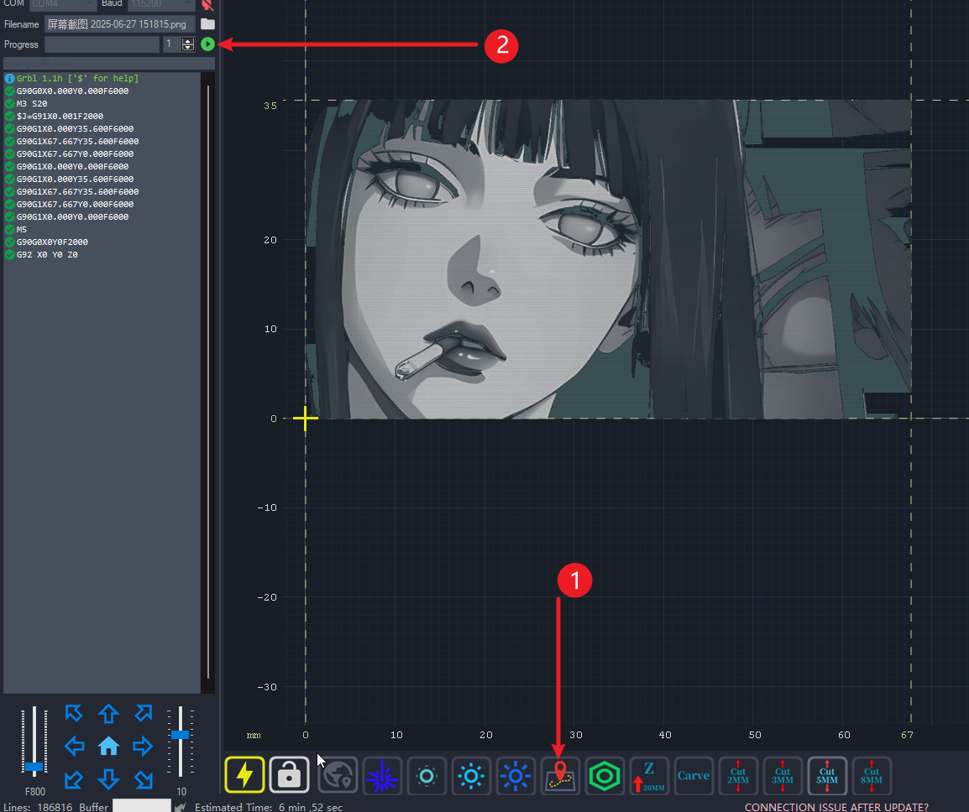Image resolution: width=969 pixels, height=812 pixels.
Task: Click the Carve custom button
Action: pyautogui.click(x=694, y=775)
